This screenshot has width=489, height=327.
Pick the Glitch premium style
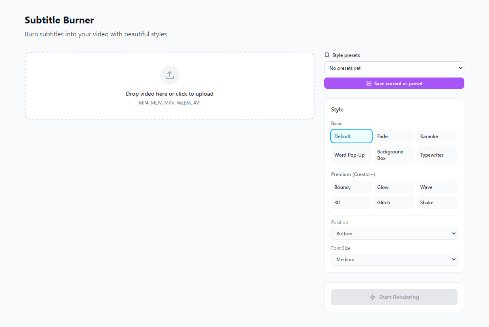[x=394, y=202]
